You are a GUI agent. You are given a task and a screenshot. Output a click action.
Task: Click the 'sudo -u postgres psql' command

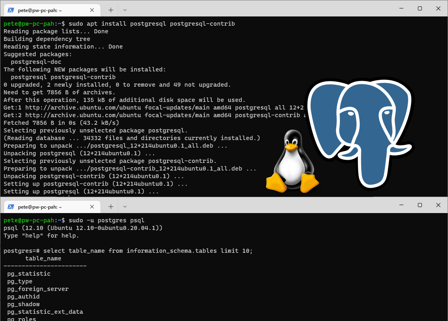coord(106,220)
